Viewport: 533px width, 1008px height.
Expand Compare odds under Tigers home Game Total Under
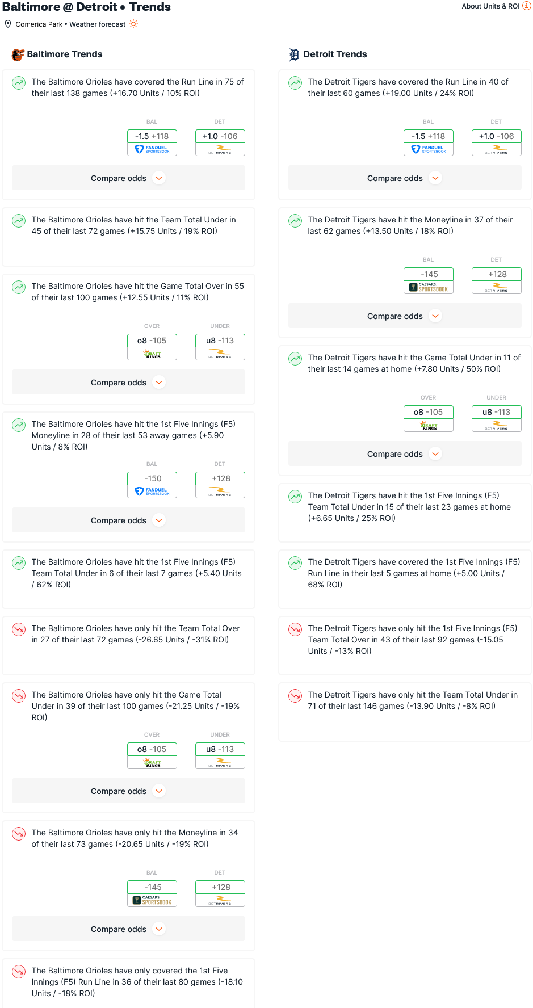point(405,454)
